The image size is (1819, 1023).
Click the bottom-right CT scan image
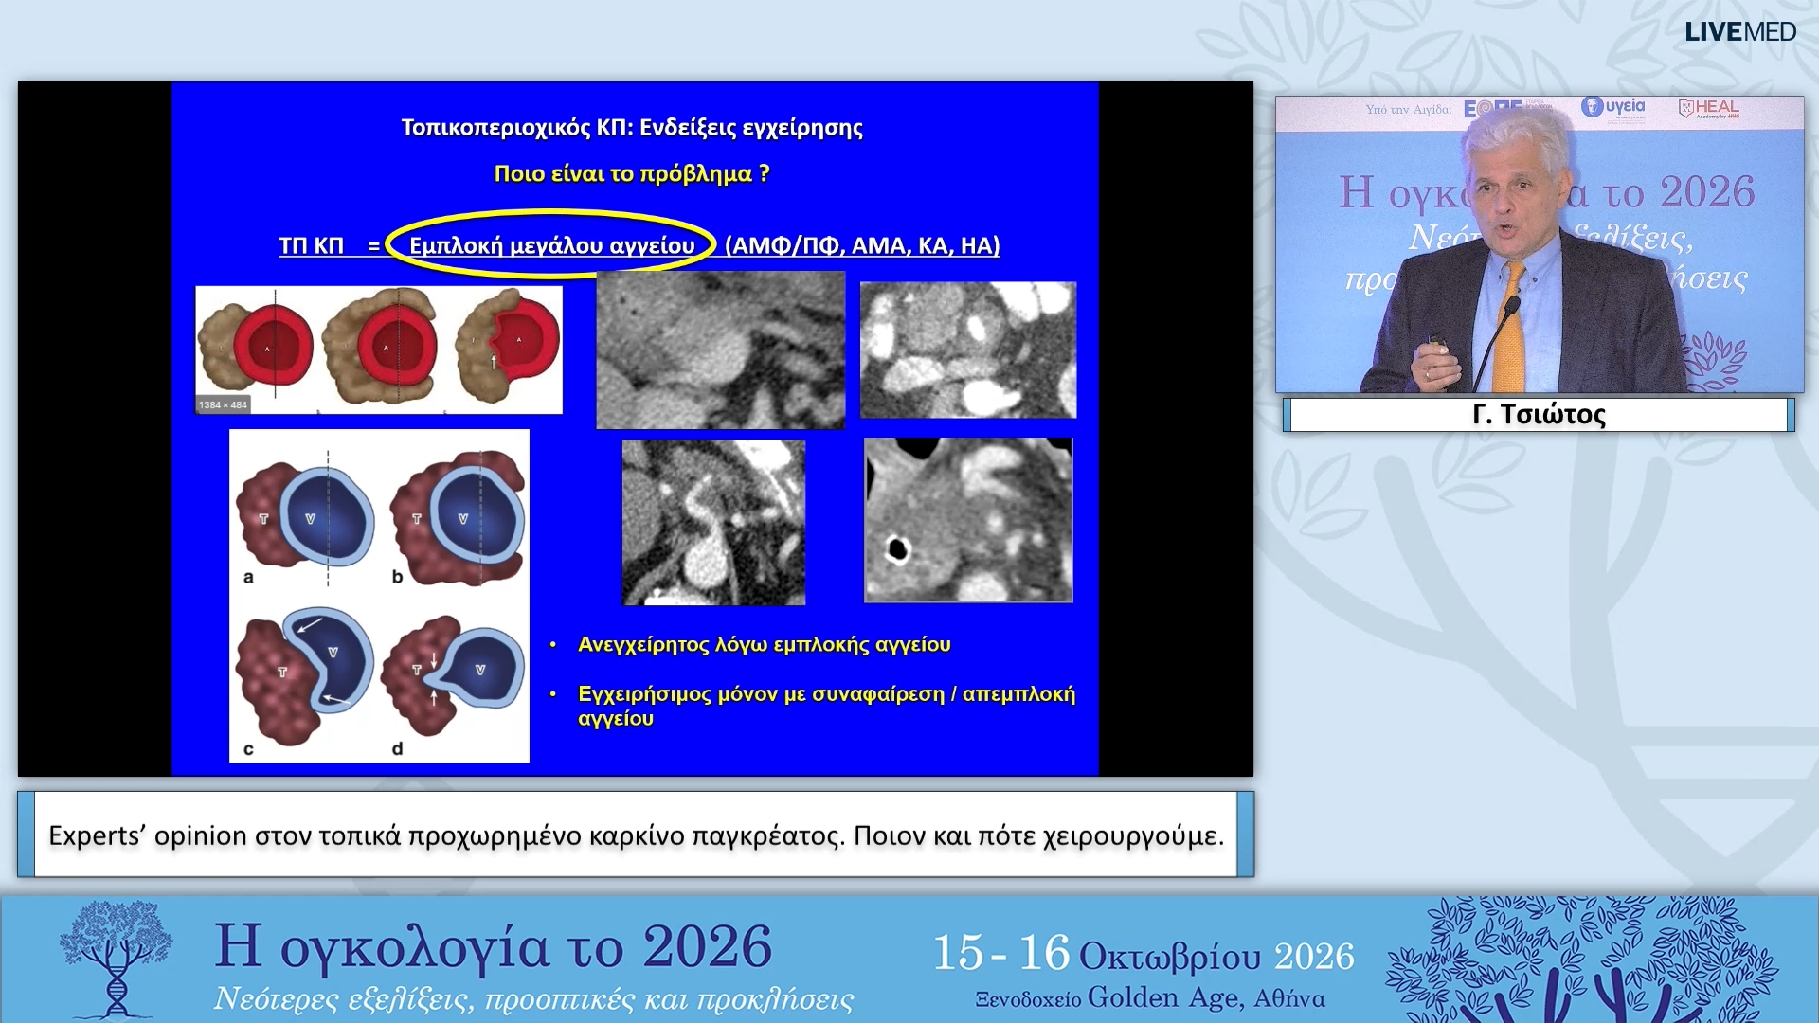[x=968, y=520]
